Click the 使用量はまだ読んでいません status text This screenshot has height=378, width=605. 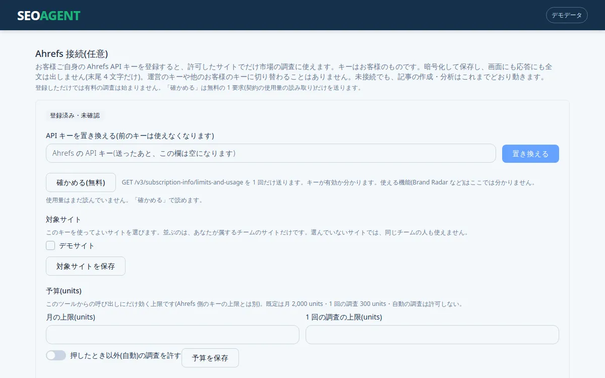coord(124,200)
